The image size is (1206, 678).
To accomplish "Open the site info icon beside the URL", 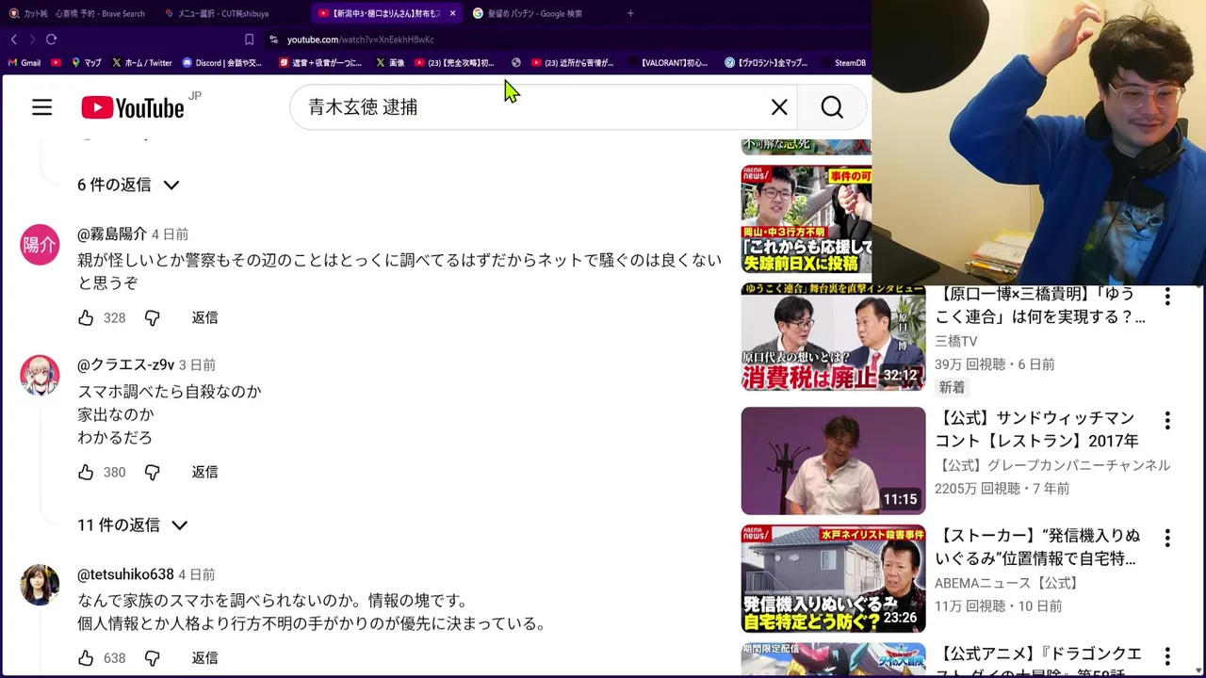I will point(273,40).
